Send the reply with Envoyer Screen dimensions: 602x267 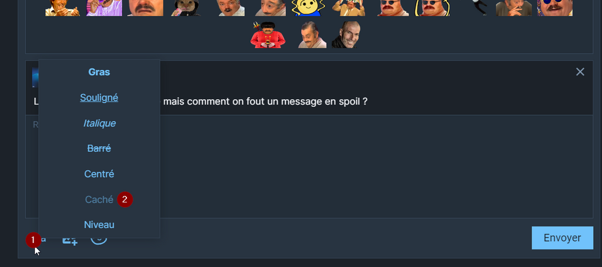(x=562, y=238)
